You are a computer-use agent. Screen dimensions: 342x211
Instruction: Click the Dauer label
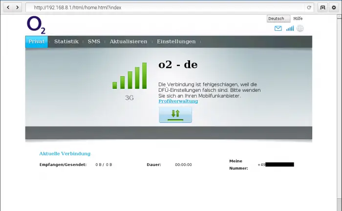click(x=154, y=165)
